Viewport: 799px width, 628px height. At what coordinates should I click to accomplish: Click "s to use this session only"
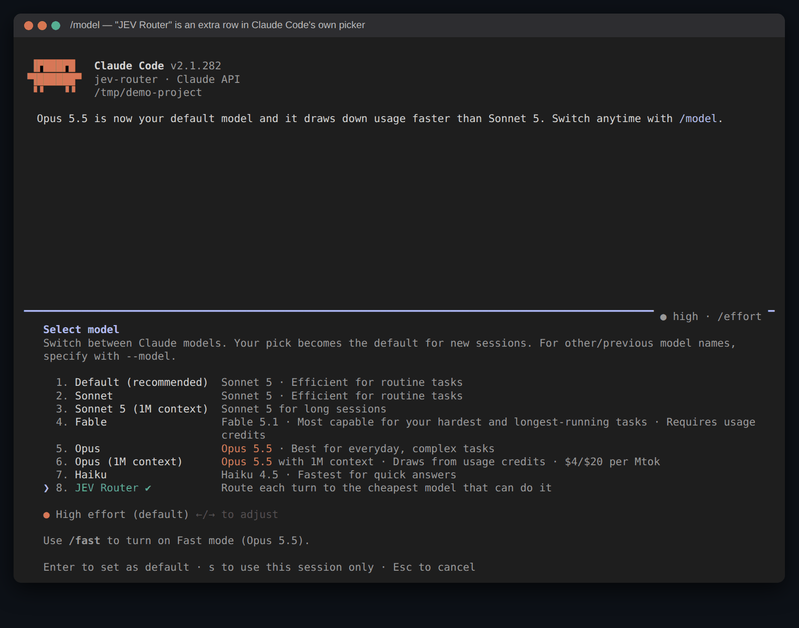[291, 567]
